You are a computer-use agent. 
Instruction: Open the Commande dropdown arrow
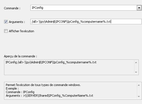tap(139, 8)
